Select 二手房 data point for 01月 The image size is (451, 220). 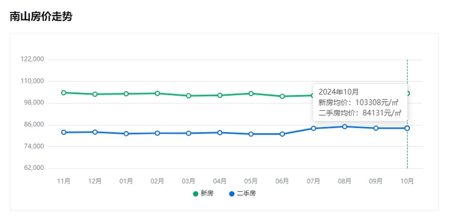pyautogui.click(x=126, y=134)
